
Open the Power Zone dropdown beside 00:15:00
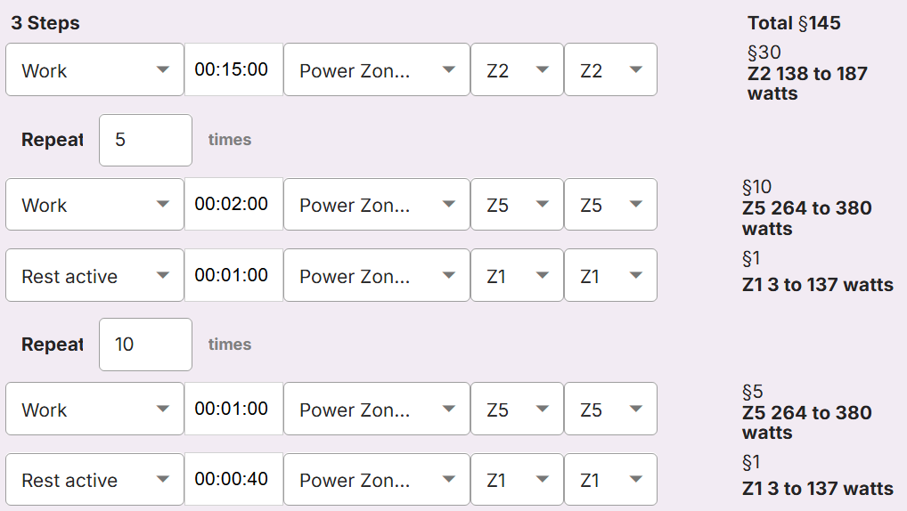click(376, 70)
